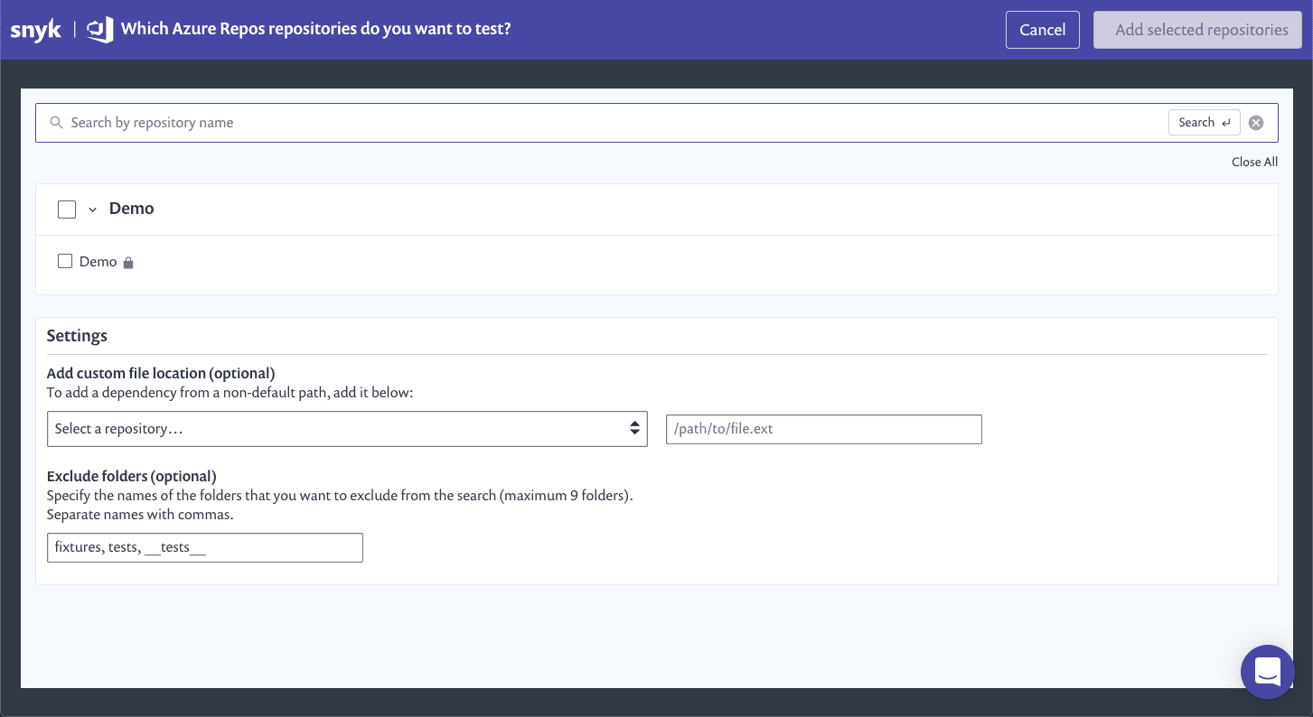
Task: Click the Snyk logo in header
Action: (x=35, y=30)
